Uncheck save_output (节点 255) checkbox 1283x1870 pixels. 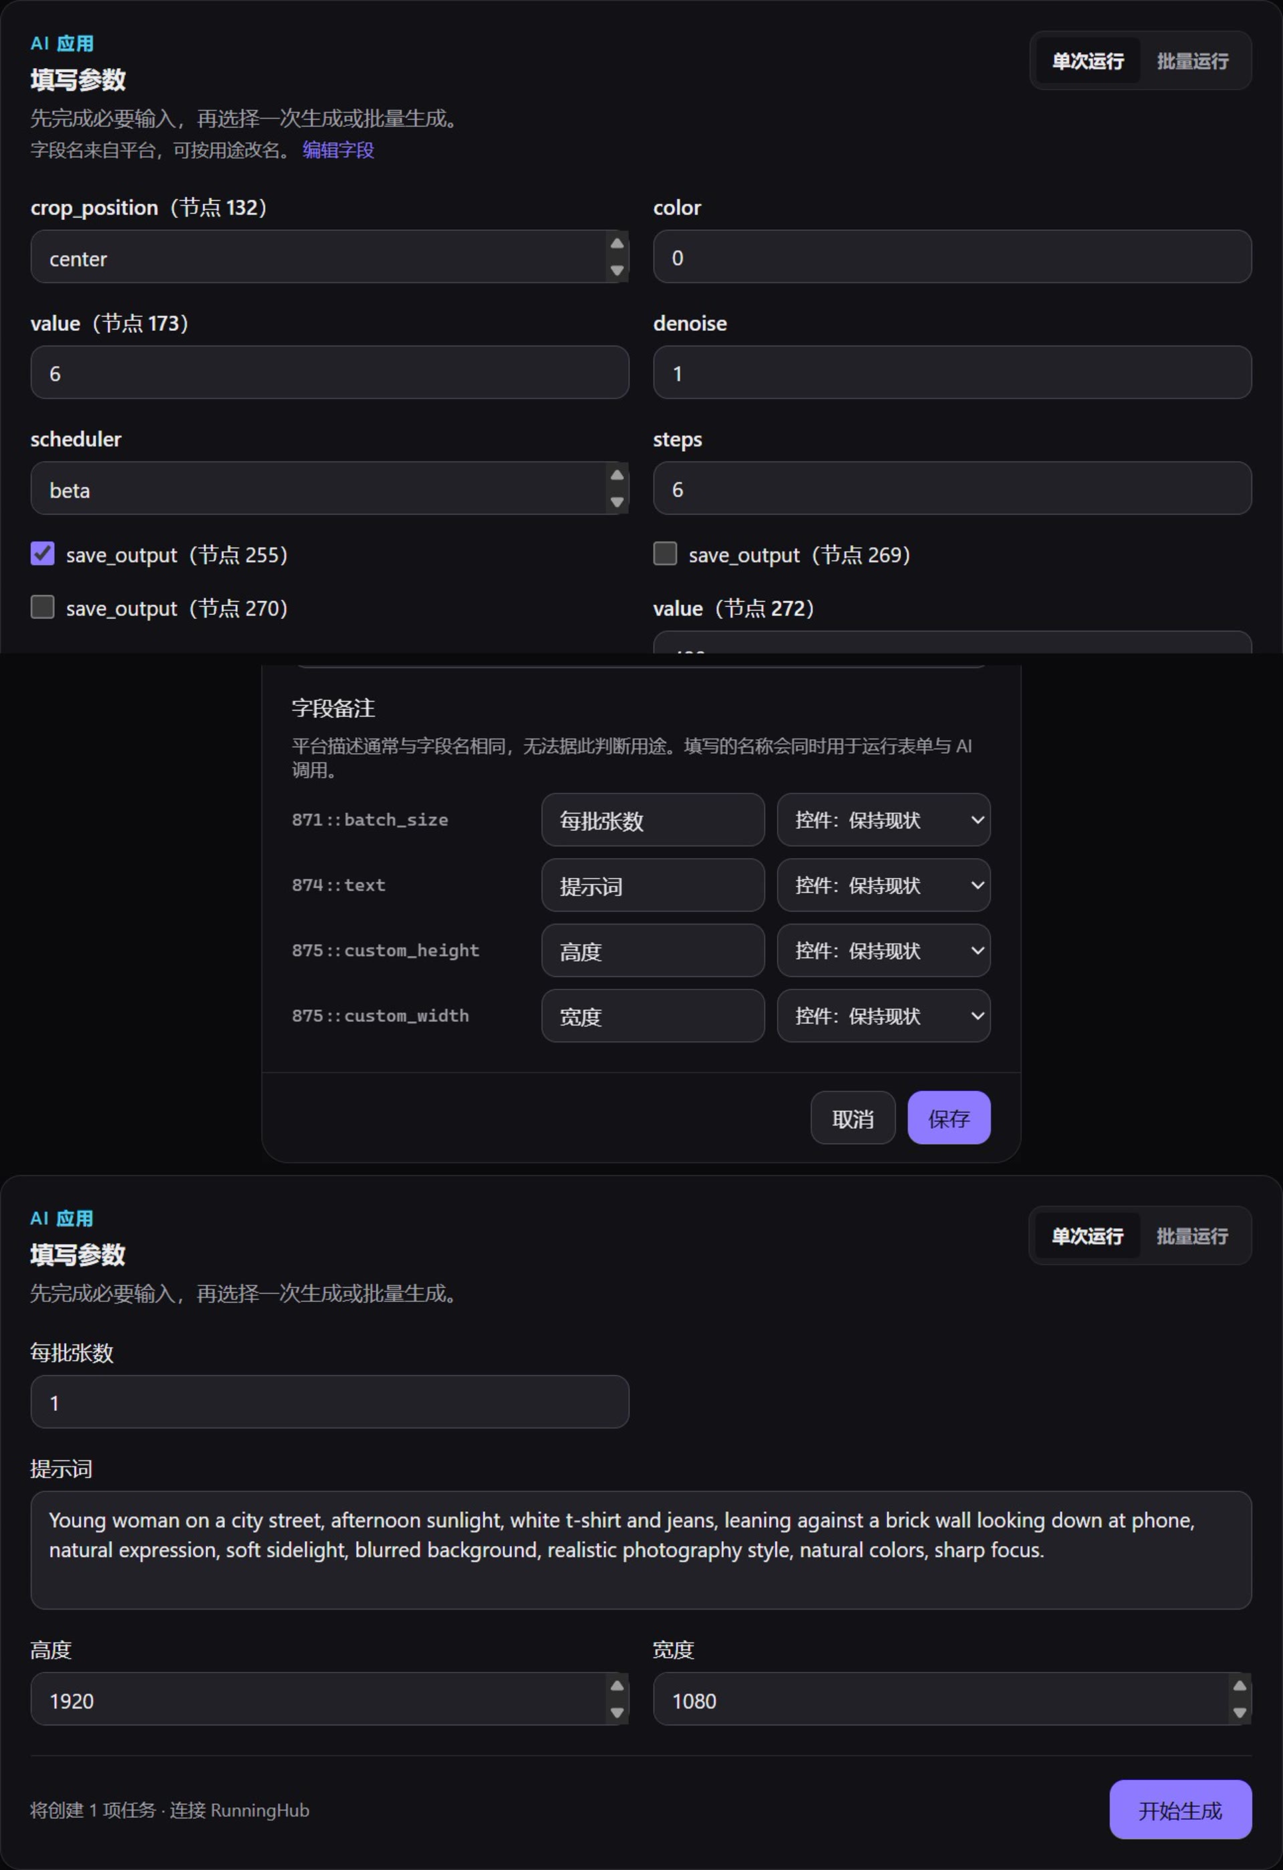pos(43,553)
